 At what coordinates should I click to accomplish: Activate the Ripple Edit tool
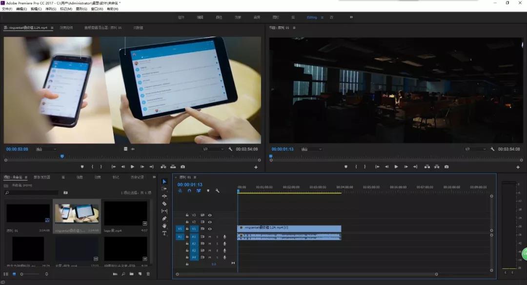tap(164, 196)
